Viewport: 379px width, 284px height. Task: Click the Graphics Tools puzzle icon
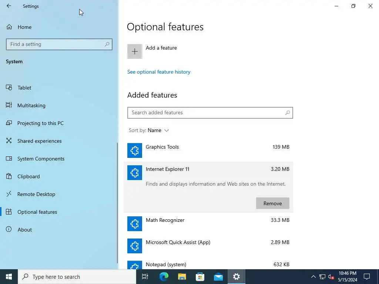[135, 150]
